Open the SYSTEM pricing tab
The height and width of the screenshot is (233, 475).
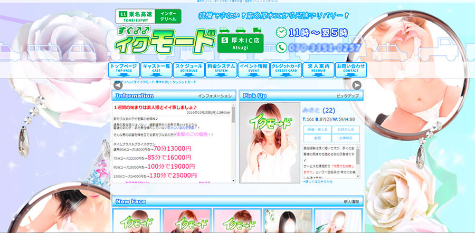coord(221,70)
